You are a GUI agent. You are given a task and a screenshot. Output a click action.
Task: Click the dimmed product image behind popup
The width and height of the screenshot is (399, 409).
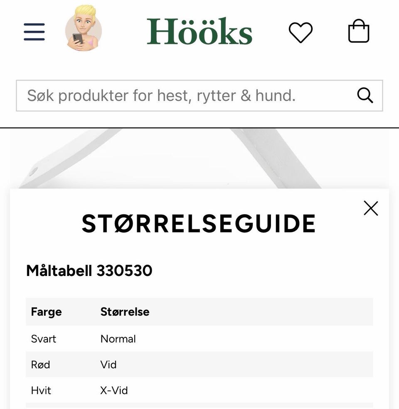pos(199,158)
